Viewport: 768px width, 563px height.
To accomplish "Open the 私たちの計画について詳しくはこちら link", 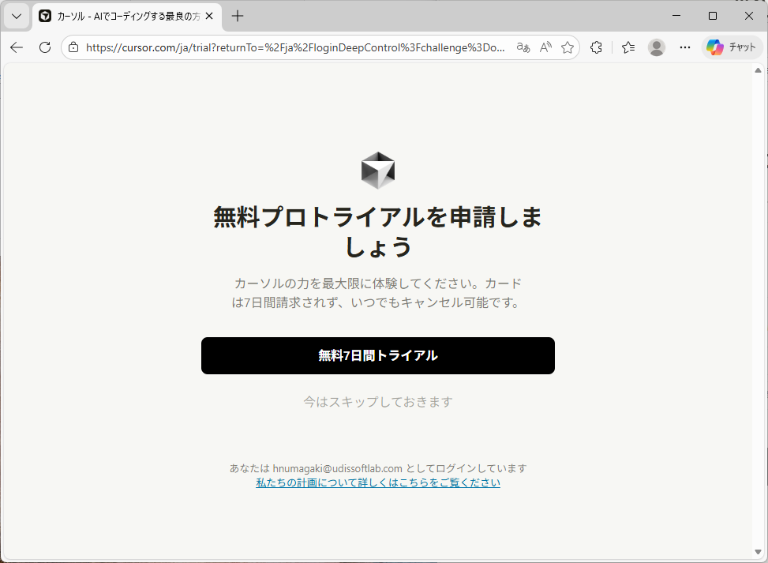I will click(x=378, y=482).
